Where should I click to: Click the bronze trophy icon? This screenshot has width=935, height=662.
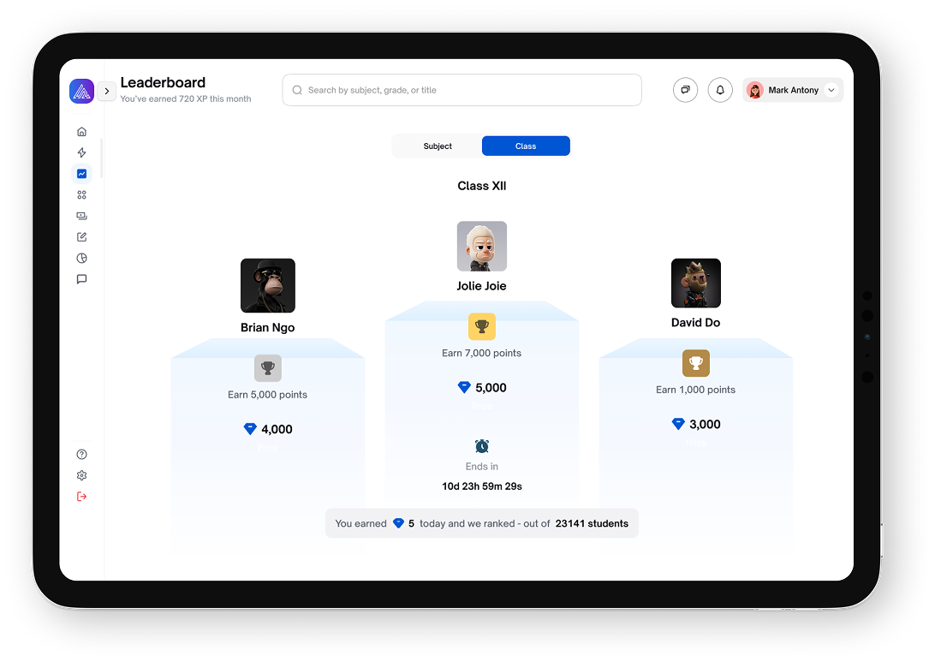coord(696,363)
